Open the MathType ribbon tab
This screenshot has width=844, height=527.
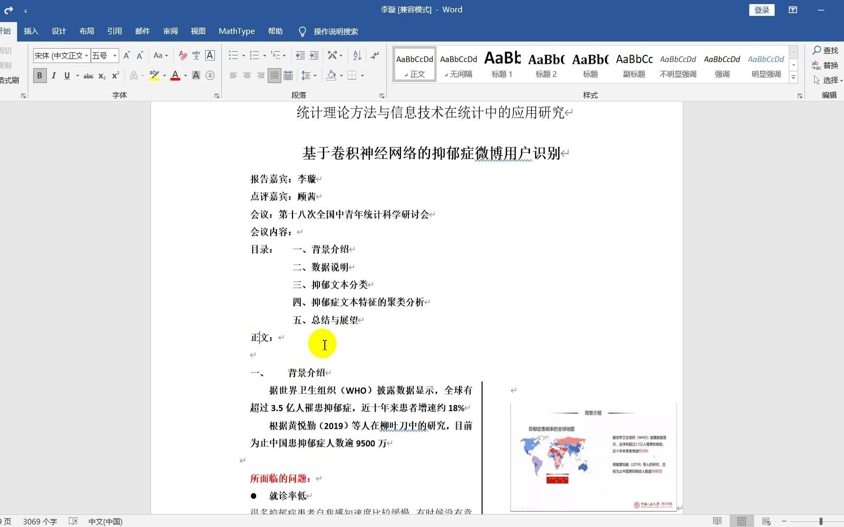[236, 31]
